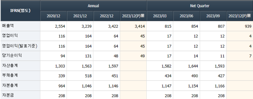Select the 부채총계 value 518
Screen dimensions: 253x99
88,76
